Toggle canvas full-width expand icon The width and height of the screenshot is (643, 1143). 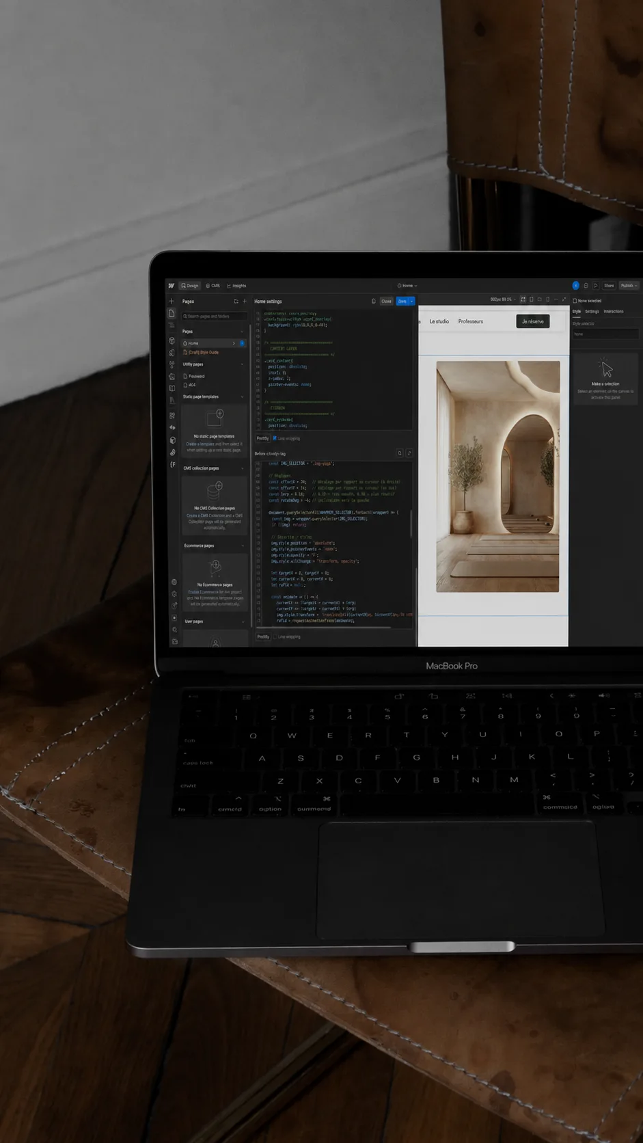564,299
